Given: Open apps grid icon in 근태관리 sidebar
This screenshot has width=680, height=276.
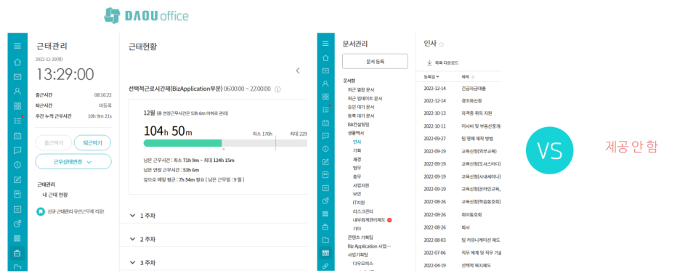Looking at the screenshot, I should point(17,106).
